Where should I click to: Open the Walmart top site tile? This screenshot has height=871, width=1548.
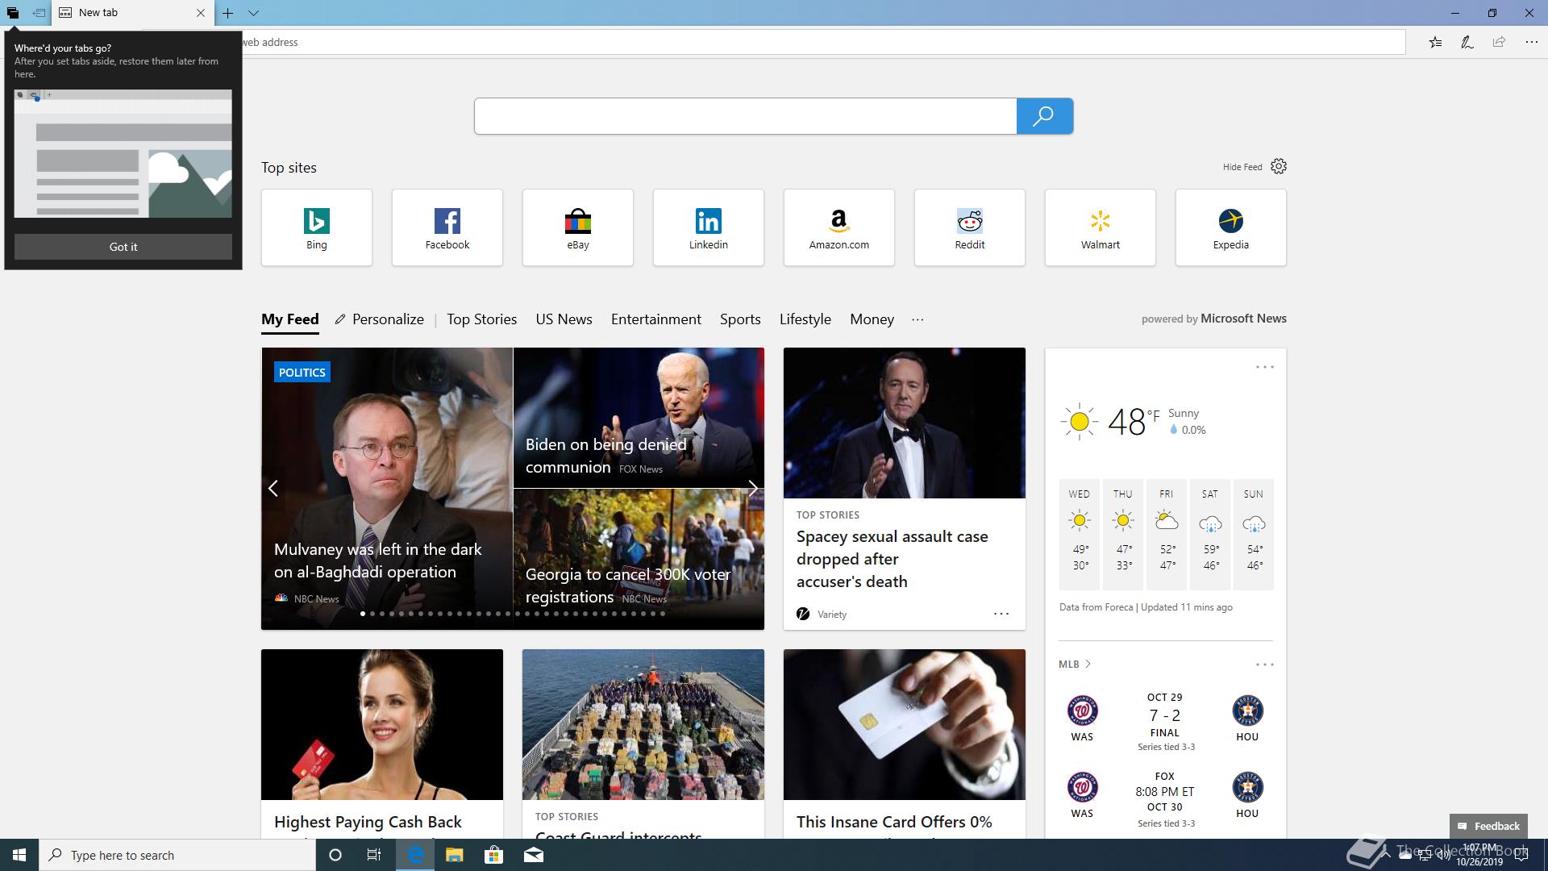1101,227
